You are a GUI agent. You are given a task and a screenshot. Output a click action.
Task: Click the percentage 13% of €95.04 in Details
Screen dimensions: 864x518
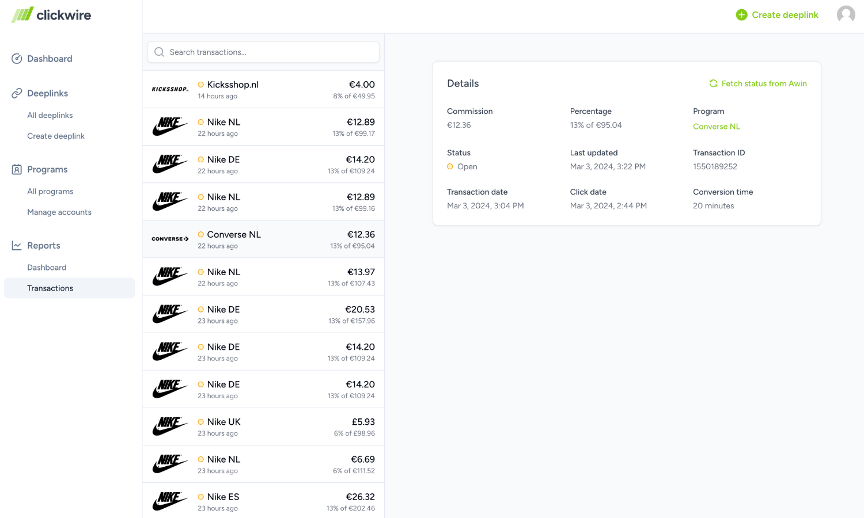coord(596,125)
